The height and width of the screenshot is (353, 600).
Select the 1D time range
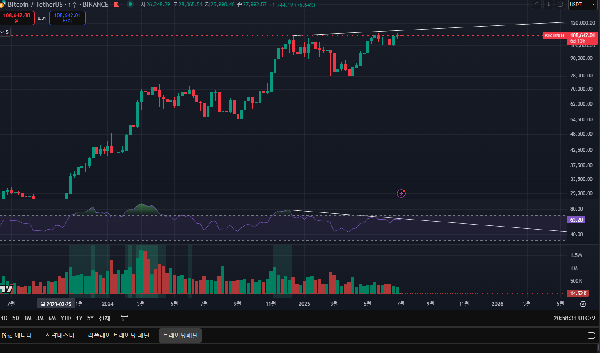(x=4, y=318)
